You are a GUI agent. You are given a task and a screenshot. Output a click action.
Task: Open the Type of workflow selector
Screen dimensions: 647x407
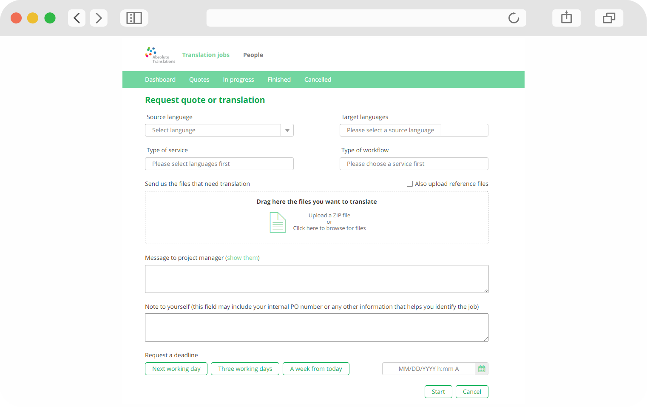click(414, 164)
